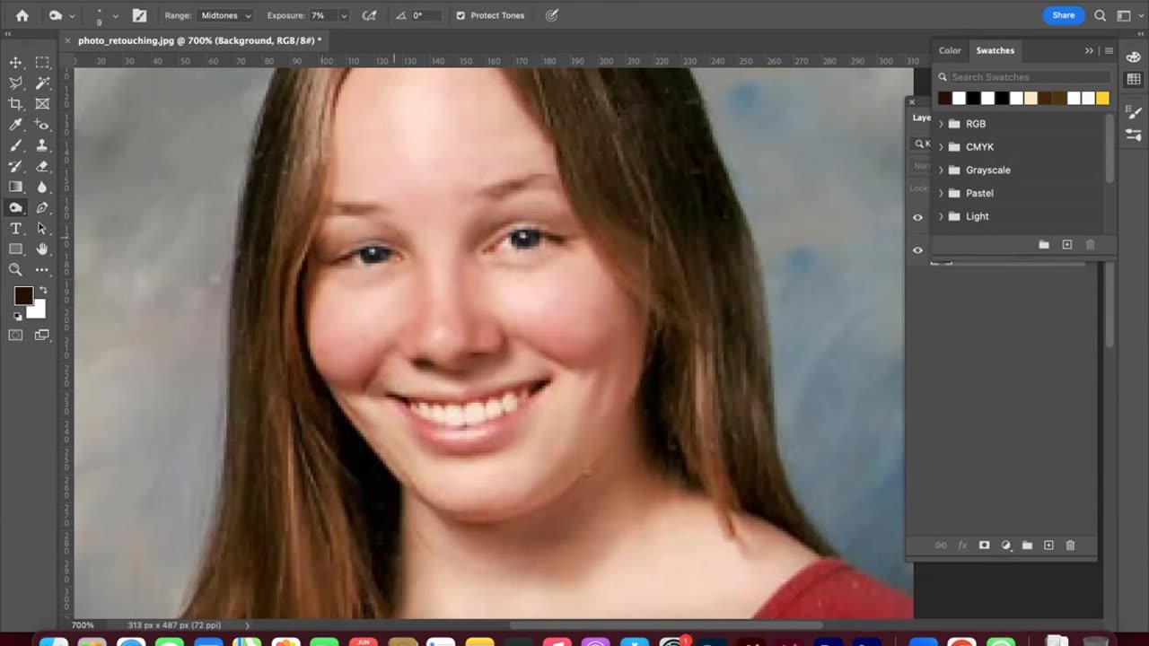Click the Share button
The image size is (1149, 646).
(1063, 15)
